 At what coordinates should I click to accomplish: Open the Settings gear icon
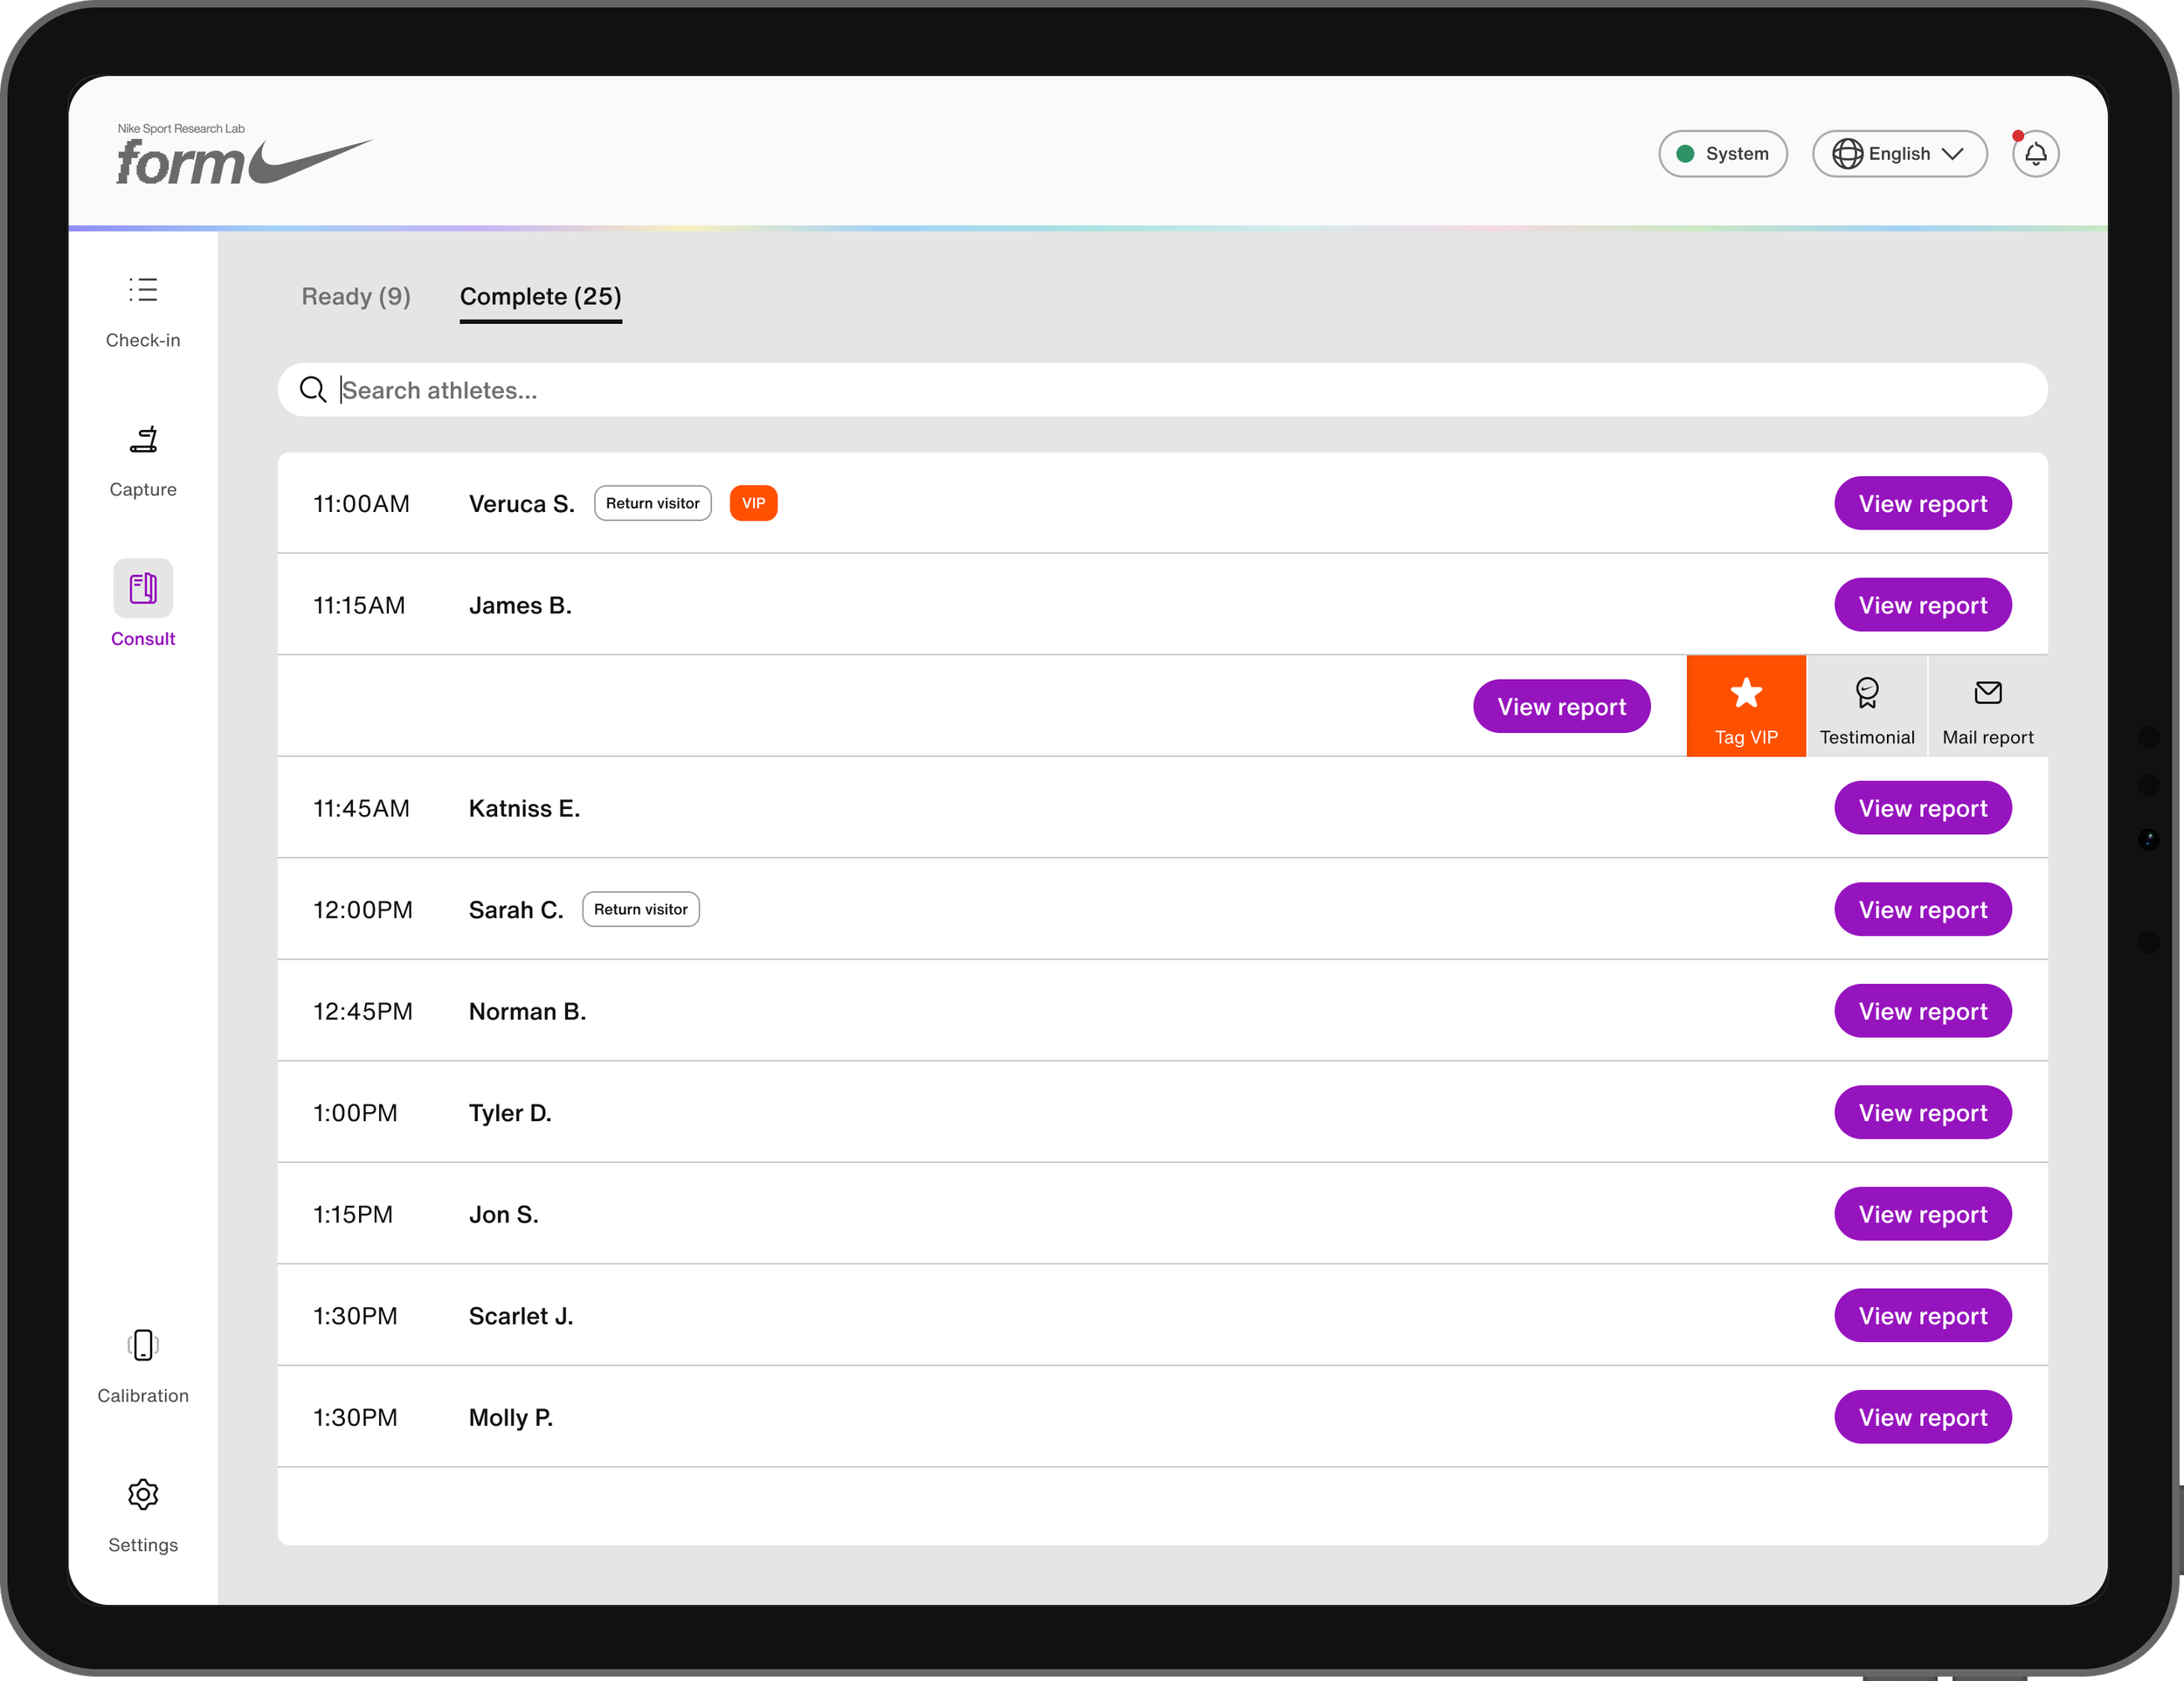click(143, 1494)
